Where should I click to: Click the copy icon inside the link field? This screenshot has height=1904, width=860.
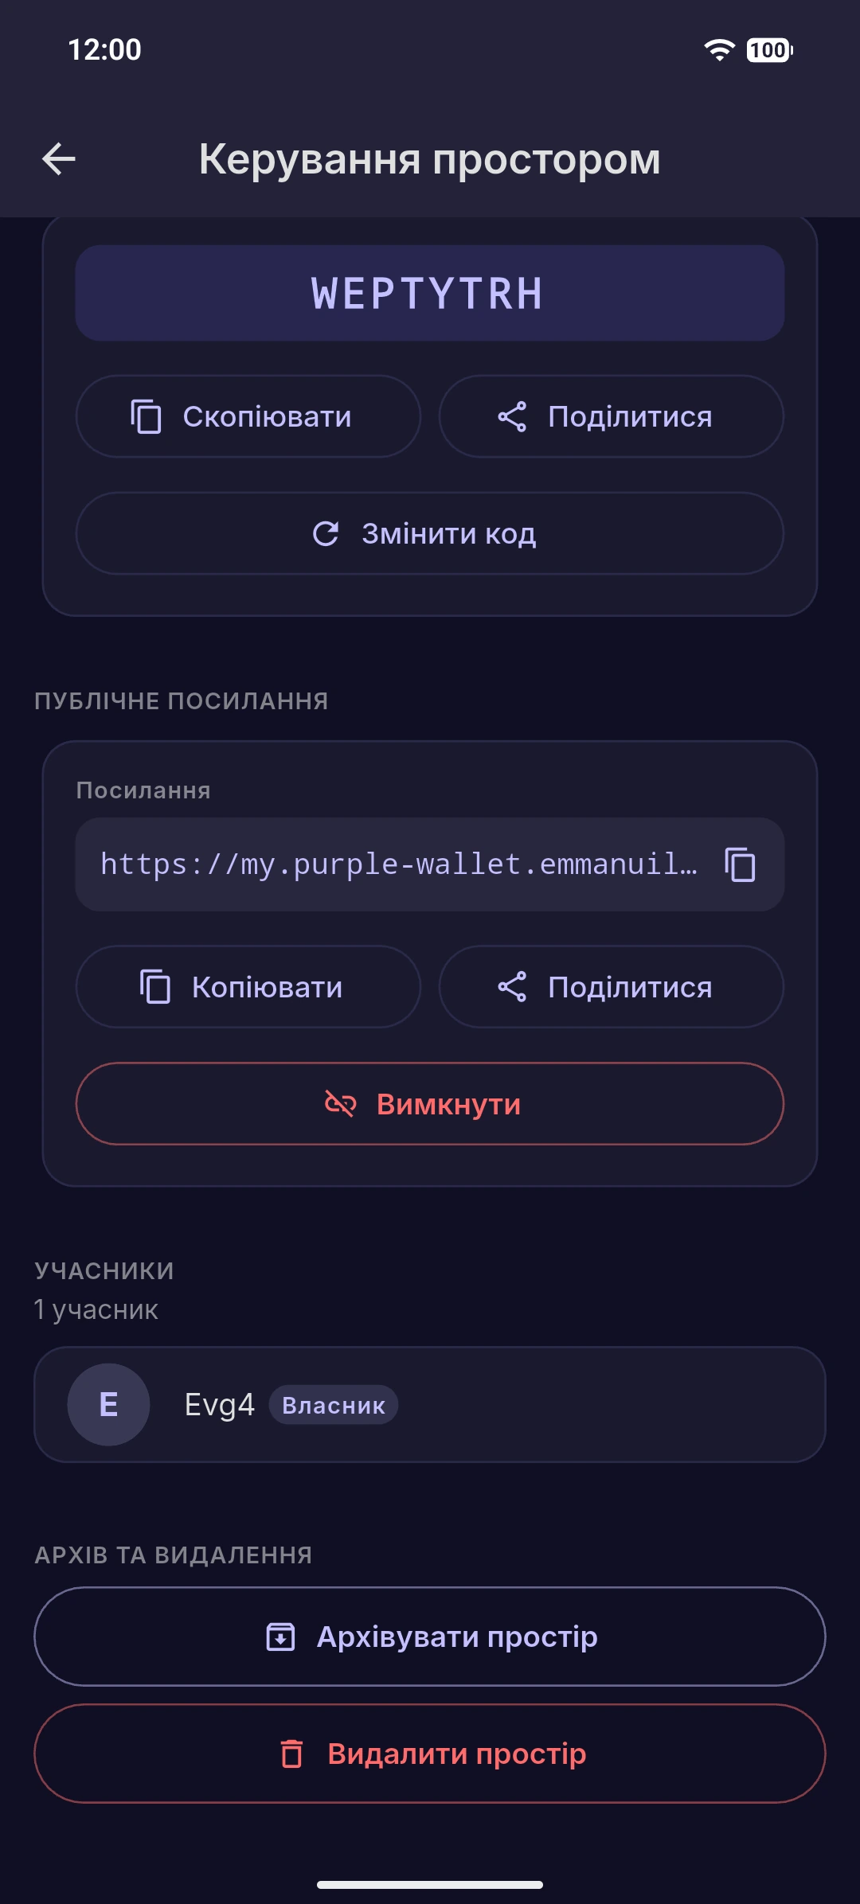[x=740, y=864]
